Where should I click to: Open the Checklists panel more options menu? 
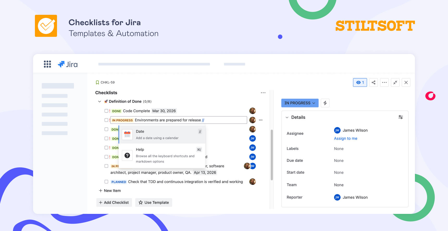pos(263,93)
